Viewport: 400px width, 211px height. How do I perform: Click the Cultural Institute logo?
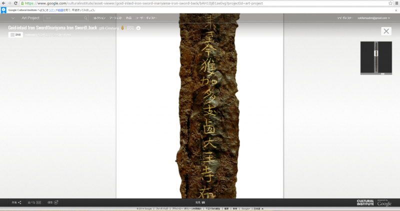pos(365,202)
